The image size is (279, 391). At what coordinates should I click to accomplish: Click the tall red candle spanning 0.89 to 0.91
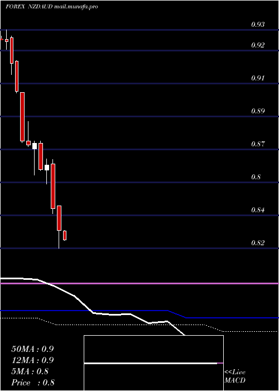coord(22,117)
